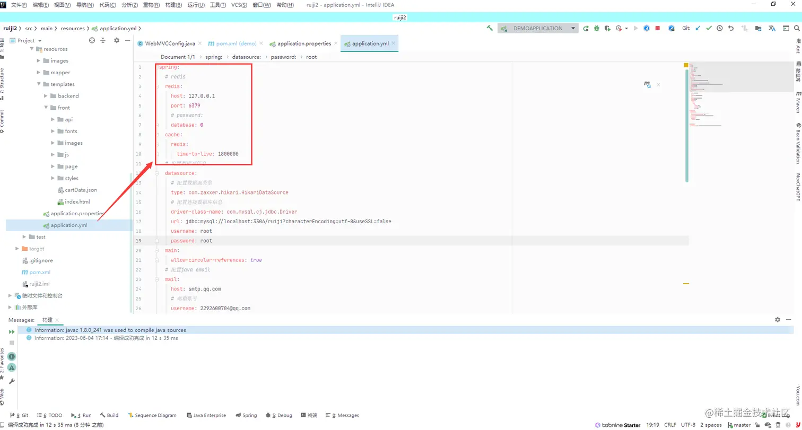Open the 6: TODO tool window
The width and height of the screenshot is (802, 430).
point(49,415)
